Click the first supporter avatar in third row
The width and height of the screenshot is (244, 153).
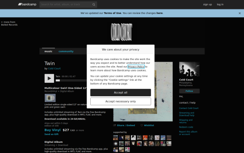(x=115, y=150)
